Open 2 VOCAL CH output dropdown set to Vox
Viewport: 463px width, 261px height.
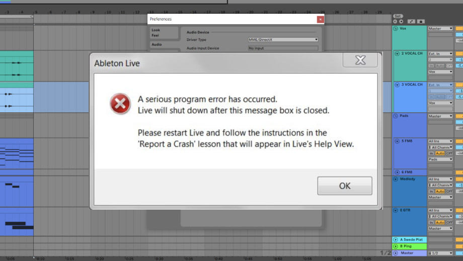[440, 72]
